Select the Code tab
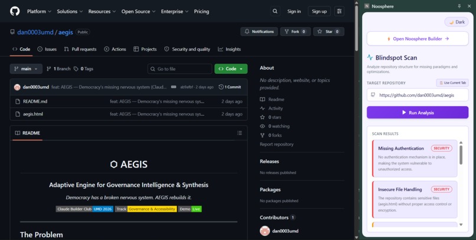Image resolution: width=476 pixels, height=240 pixels. (21, 49)
